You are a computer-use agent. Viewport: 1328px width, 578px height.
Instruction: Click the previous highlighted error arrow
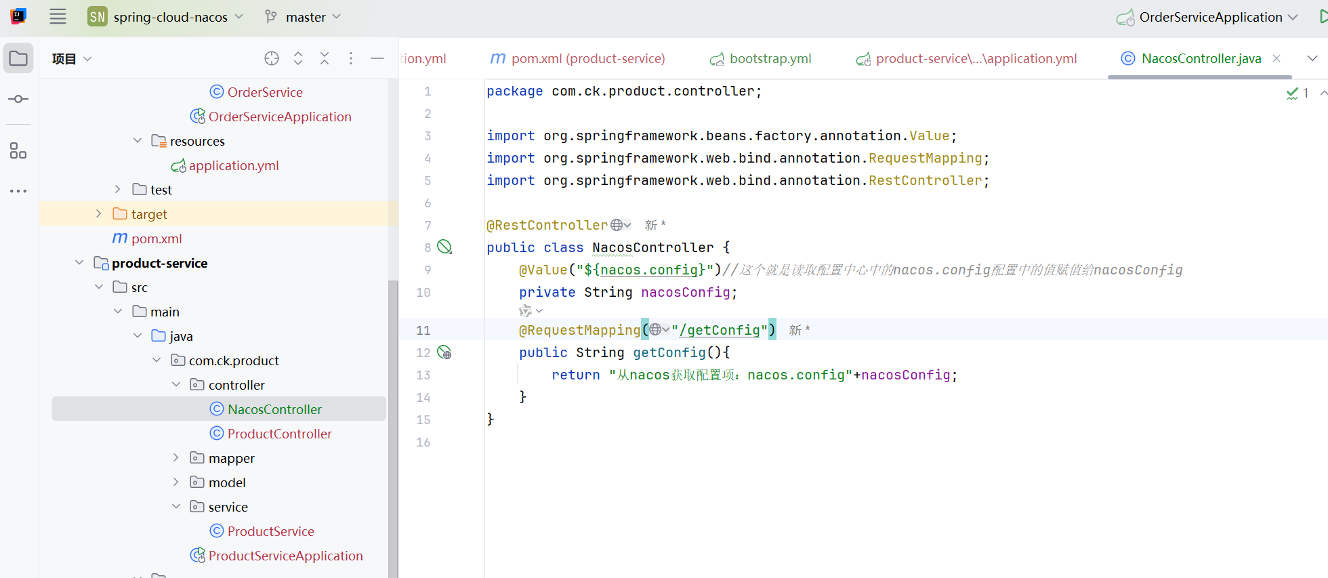point(1323,94)
